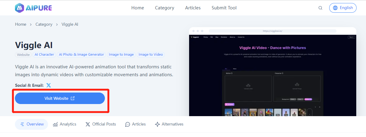Click Viggle AI breadcrumb text
Image resolution: width=366 pixels, height=137 pixels.
(x=70, y=24)
